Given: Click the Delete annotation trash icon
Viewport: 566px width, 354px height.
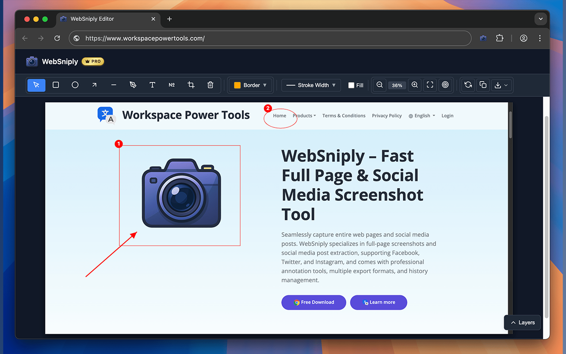Looking at the screenshot, I should (x=210, y=85).
